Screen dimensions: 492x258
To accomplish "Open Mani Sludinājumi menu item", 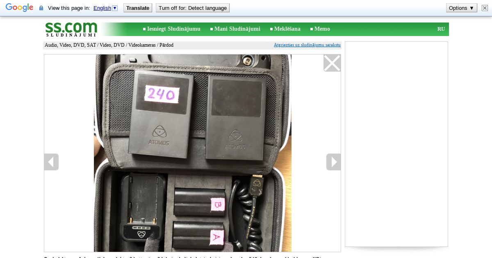I will tap(237, 29).
